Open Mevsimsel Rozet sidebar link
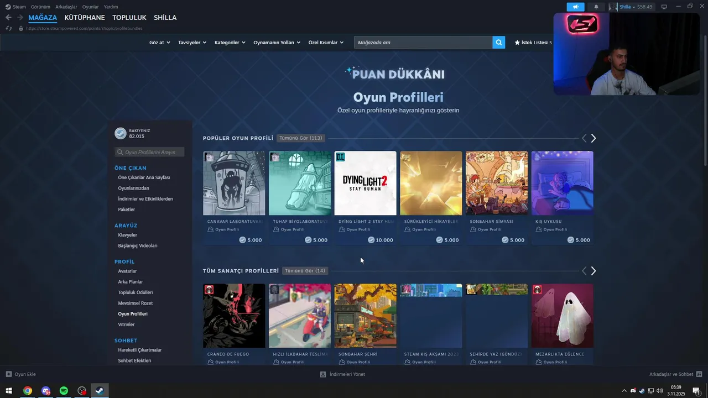Screen dimensions: 708x398 point(136,303)
